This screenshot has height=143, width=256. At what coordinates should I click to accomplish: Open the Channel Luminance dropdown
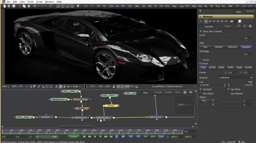(x=235, y=77)
